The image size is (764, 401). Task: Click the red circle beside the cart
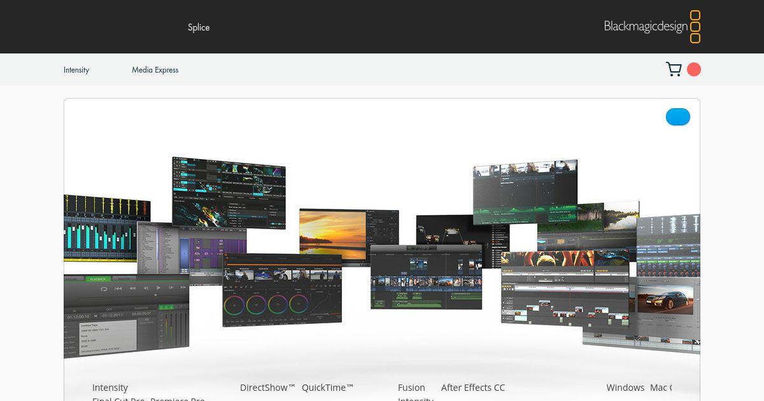[694, 69]
